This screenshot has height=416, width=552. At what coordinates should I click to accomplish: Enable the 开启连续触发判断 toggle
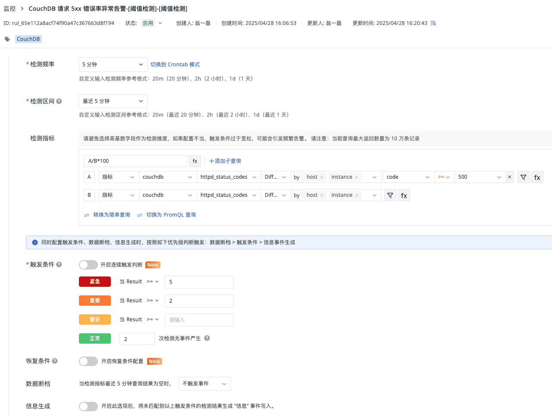pos(88,265)
